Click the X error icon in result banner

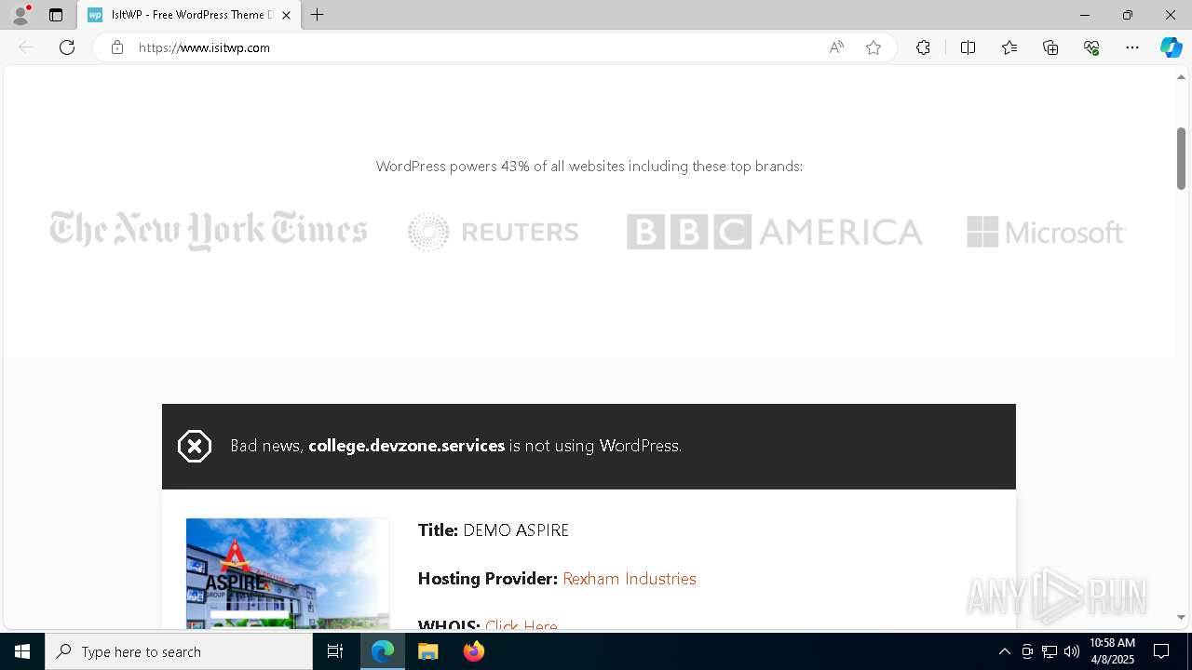[x=195, y=447]
